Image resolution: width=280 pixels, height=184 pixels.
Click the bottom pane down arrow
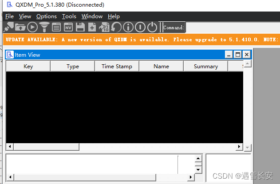pyautogui.click(x=198, y=170)
